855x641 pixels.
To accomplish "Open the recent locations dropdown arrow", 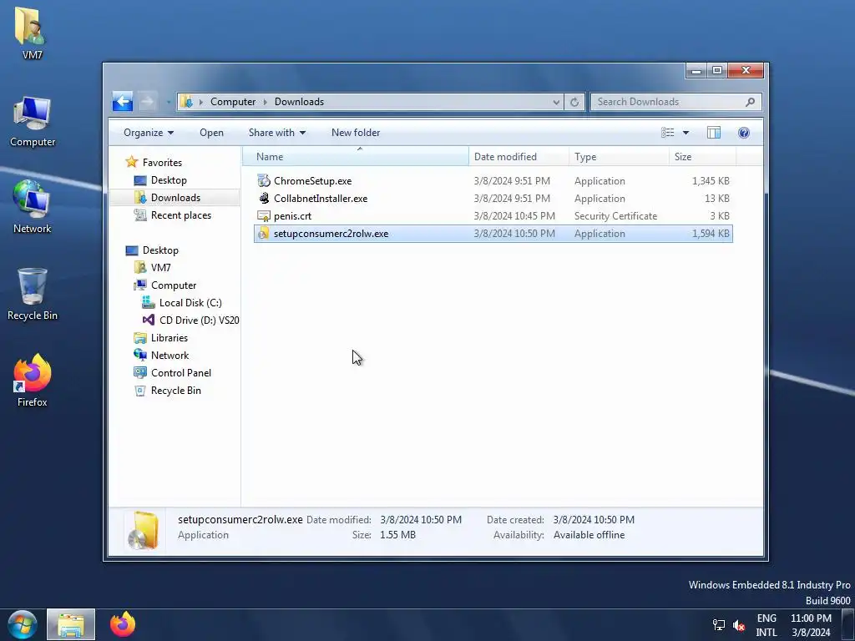I will pos(169,102).
